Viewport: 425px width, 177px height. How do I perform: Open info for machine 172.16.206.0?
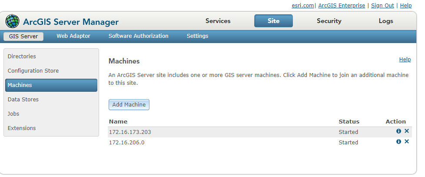point(398,141)
